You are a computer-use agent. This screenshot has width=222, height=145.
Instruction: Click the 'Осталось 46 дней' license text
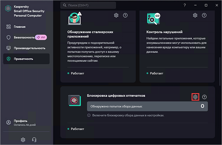point(25,125)
